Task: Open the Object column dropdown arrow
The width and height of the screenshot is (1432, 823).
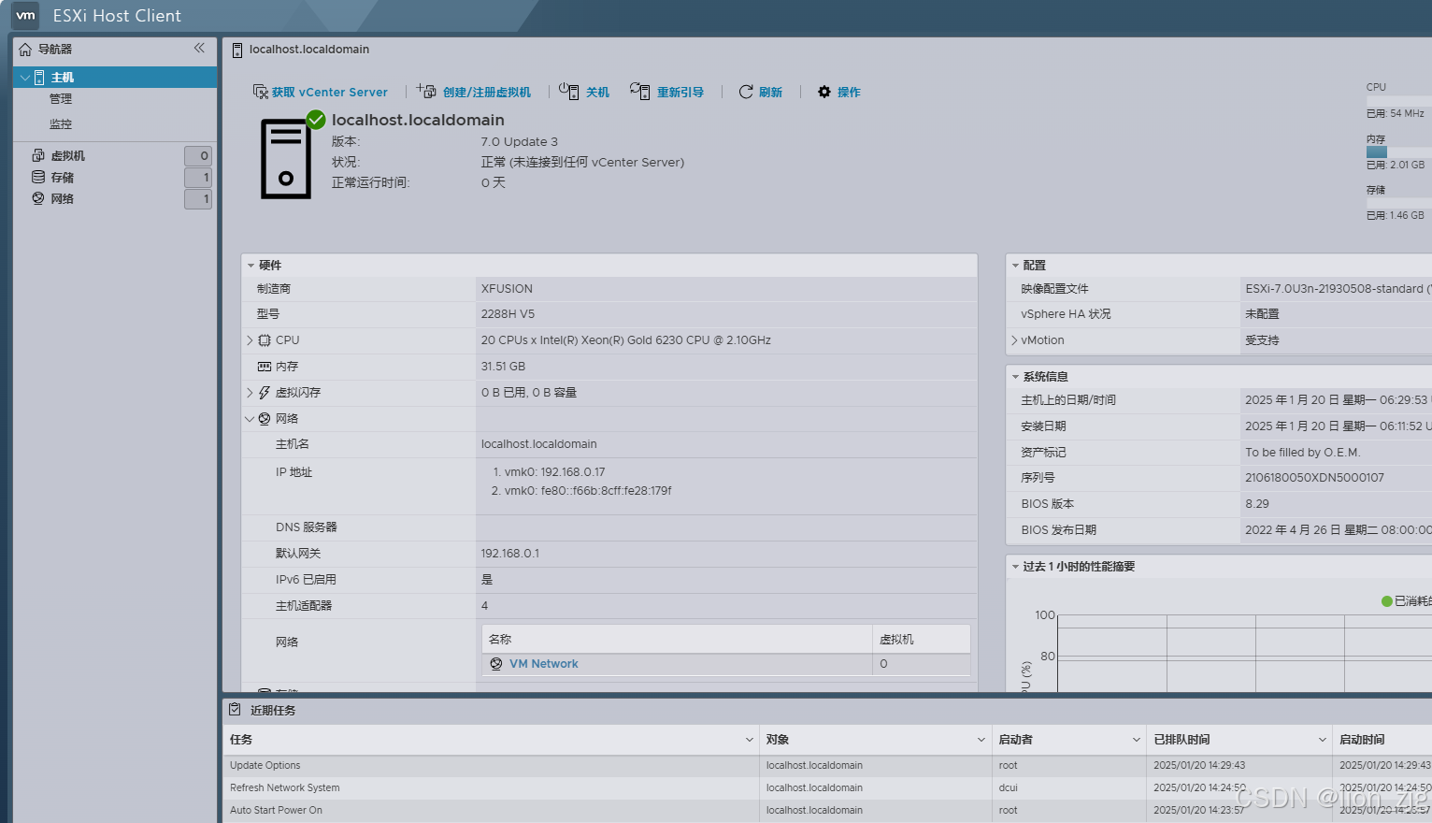Action: click(981, 740)
